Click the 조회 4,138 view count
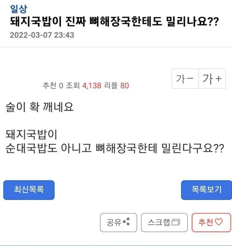Screen dimensions: 232x246 pos(84,86)
